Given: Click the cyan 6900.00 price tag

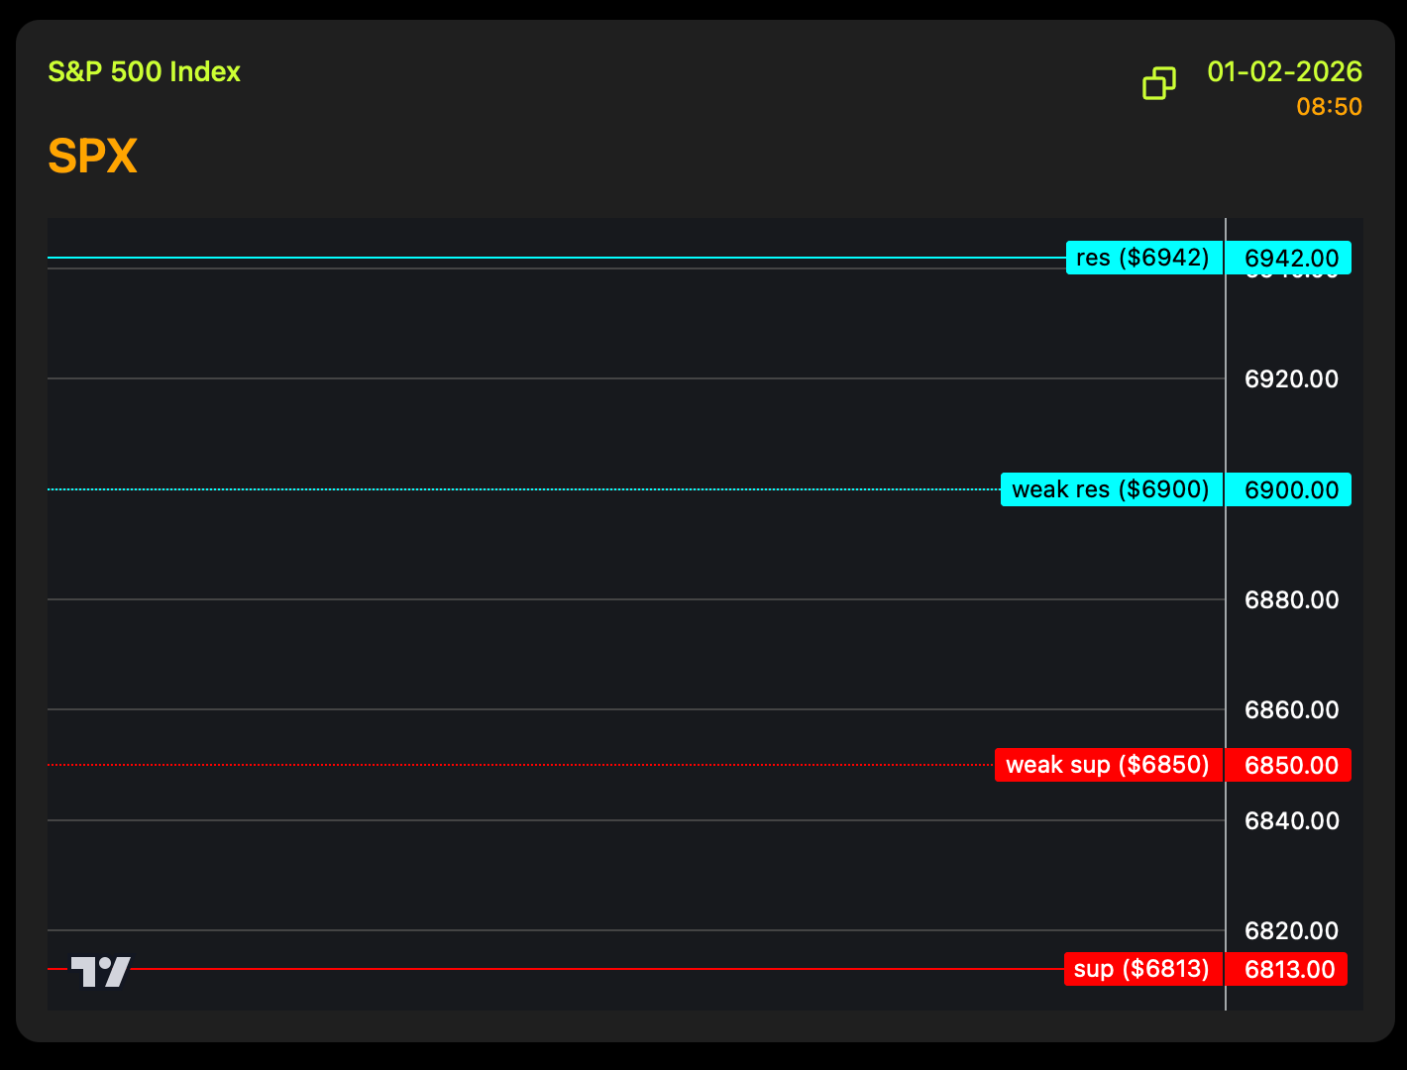Looking at the screenshot, I should tap(1289, 489).
